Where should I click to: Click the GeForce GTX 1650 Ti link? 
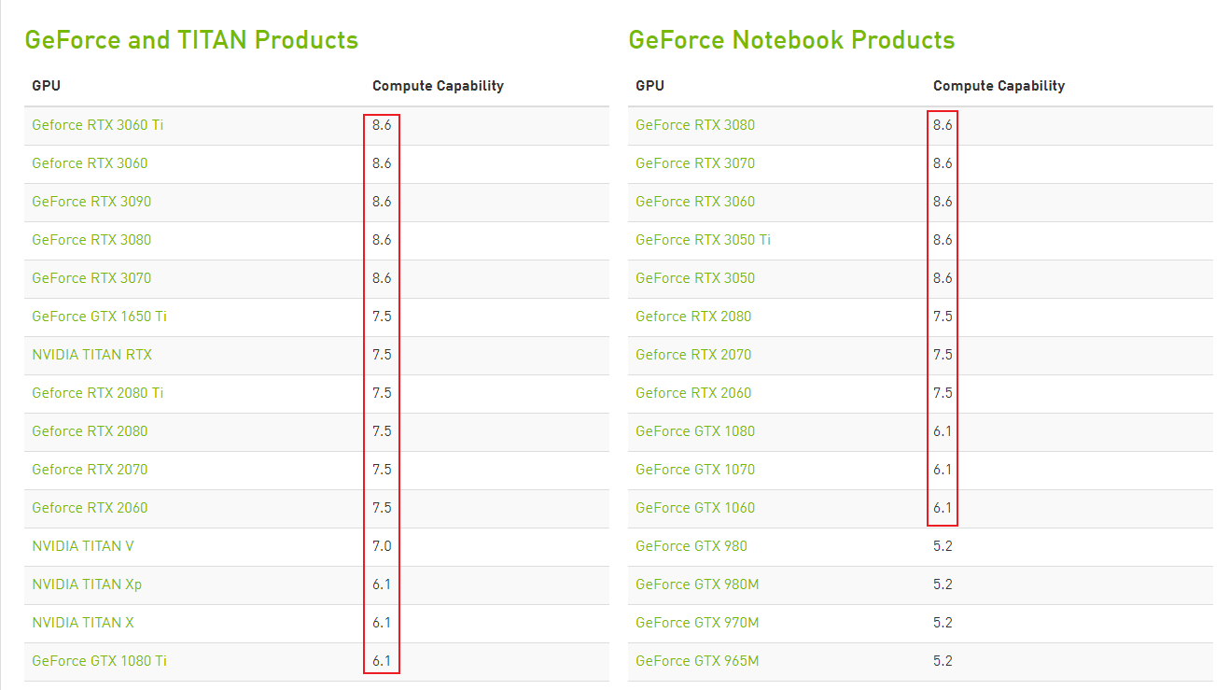100,317
